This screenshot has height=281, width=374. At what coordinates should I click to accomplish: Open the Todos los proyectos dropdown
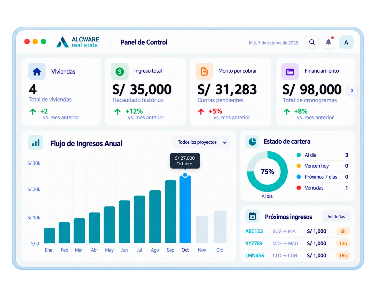click(201, 142)
